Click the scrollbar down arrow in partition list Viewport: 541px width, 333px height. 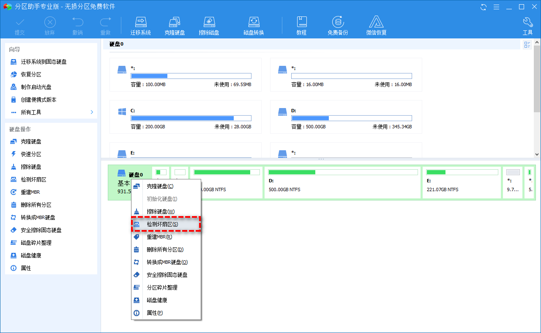[537, 154]
